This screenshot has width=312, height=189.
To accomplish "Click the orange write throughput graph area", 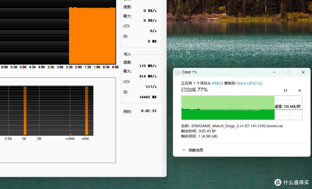I will 92,36.
